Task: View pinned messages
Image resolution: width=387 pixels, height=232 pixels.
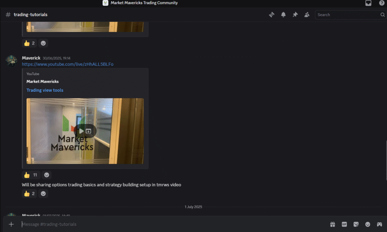Action: 295,14
